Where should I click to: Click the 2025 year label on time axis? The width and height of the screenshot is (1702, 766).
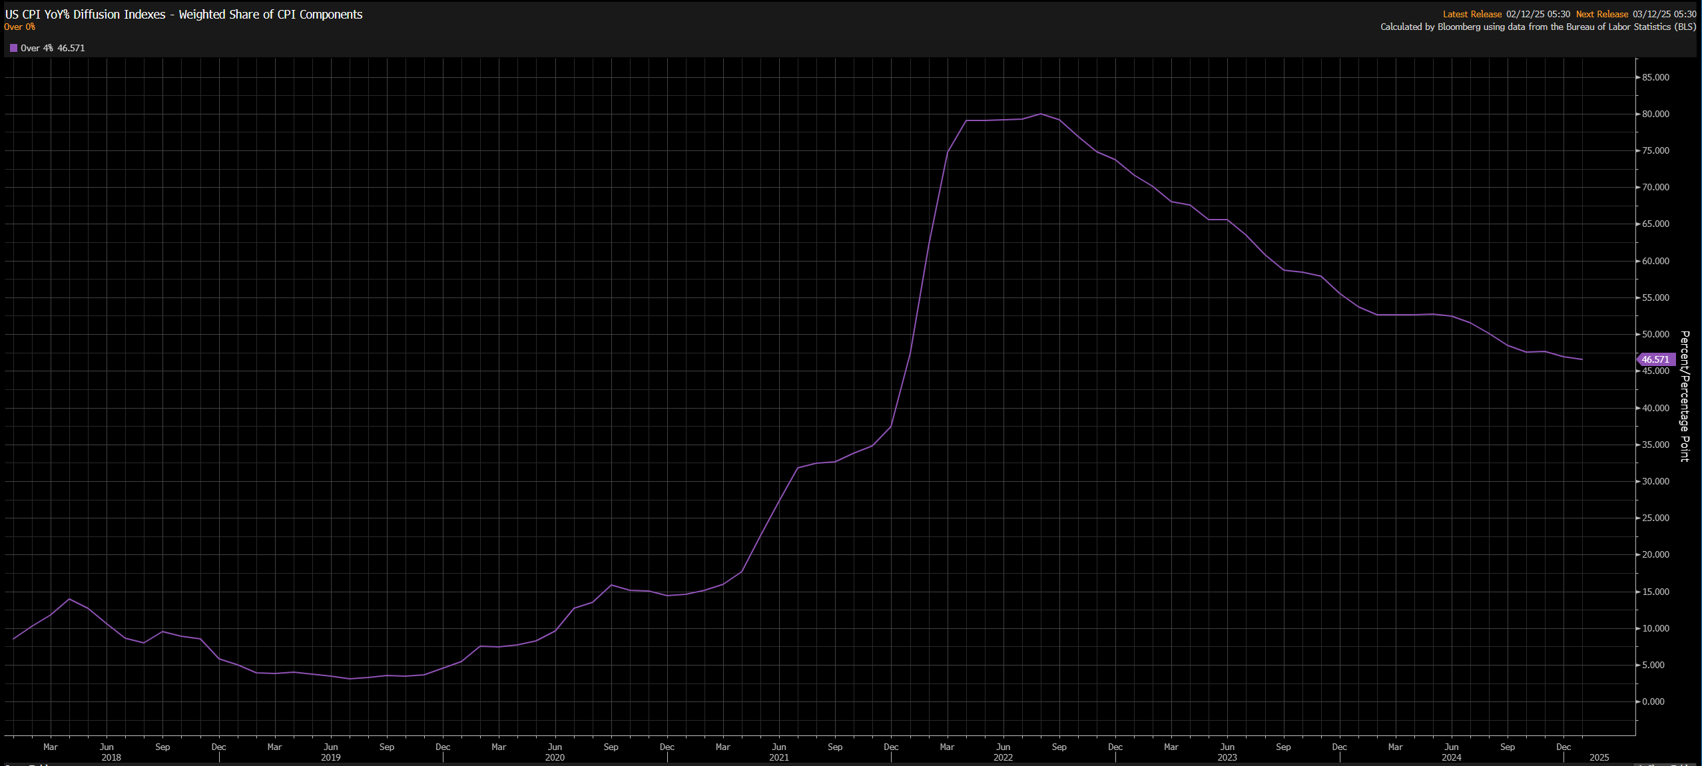coord(1599,757)
